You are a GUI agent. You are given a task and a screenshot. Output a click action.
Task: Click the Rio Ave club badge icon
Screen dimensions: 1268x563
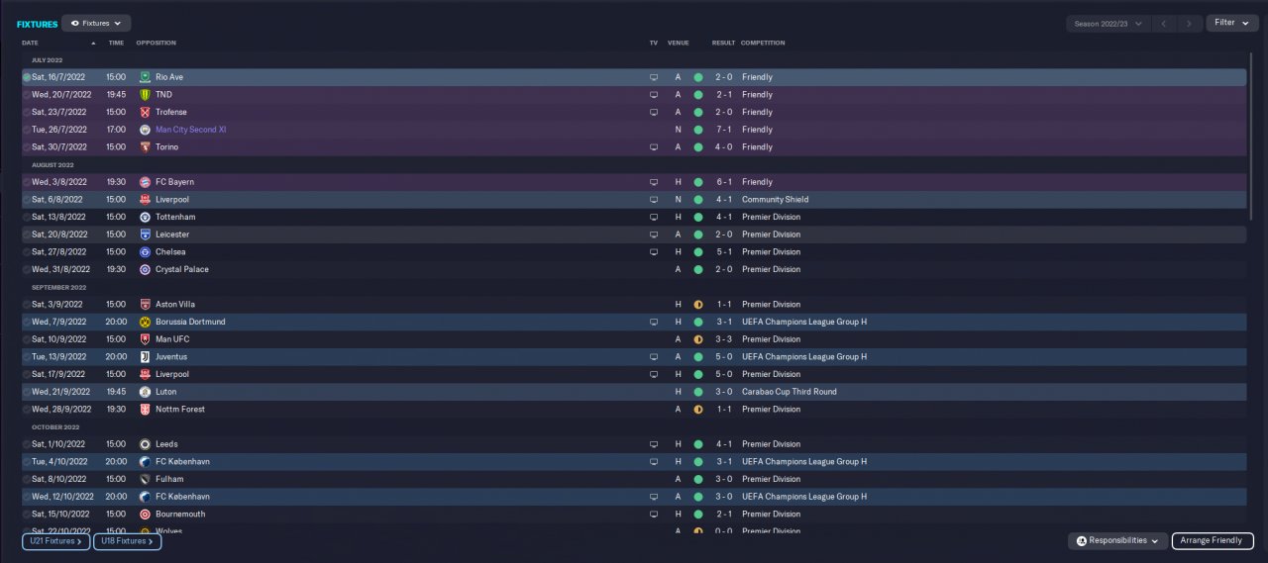(145, 77)
